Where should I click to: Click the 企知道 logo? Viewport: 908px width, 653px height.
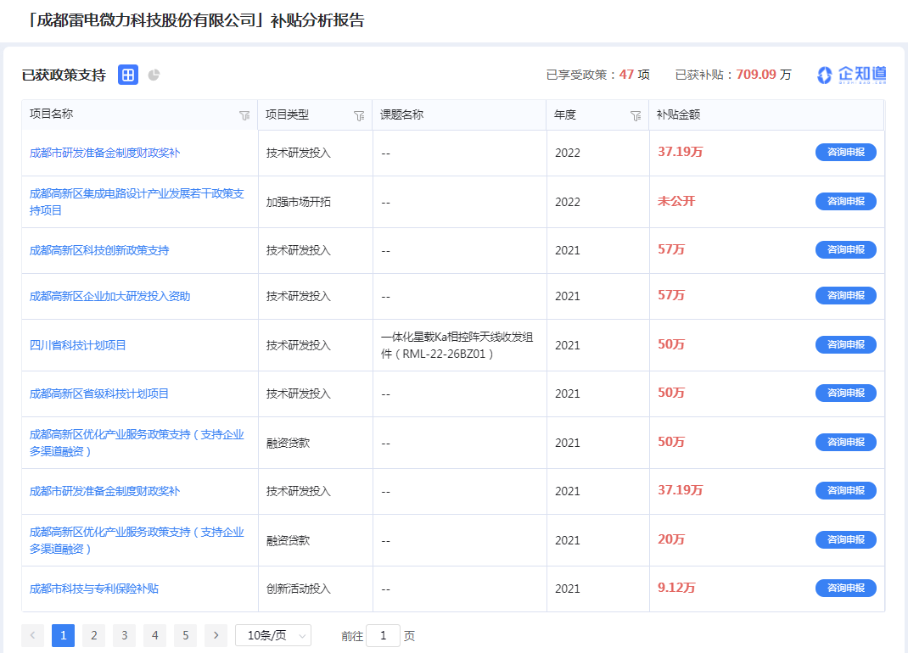[x=852, y=75]
